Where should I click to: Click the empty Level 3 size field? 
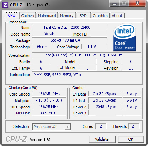[105, 113]
